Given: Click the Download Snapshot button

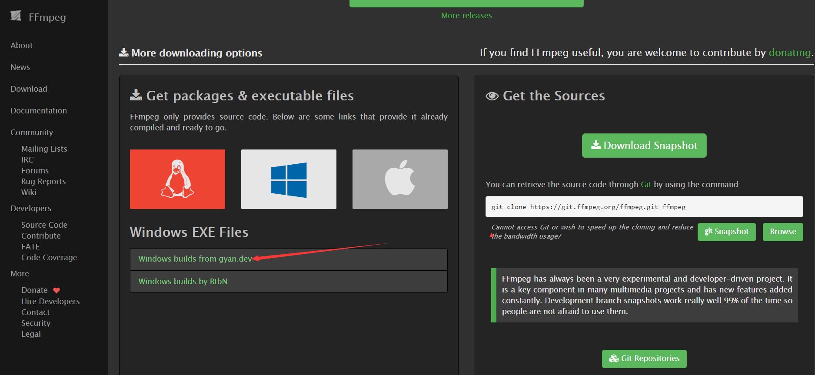Looking at the screenshot, I should pos(644,146).
